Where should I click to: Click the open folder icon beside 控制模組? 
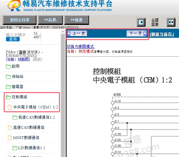coord(8,97)
